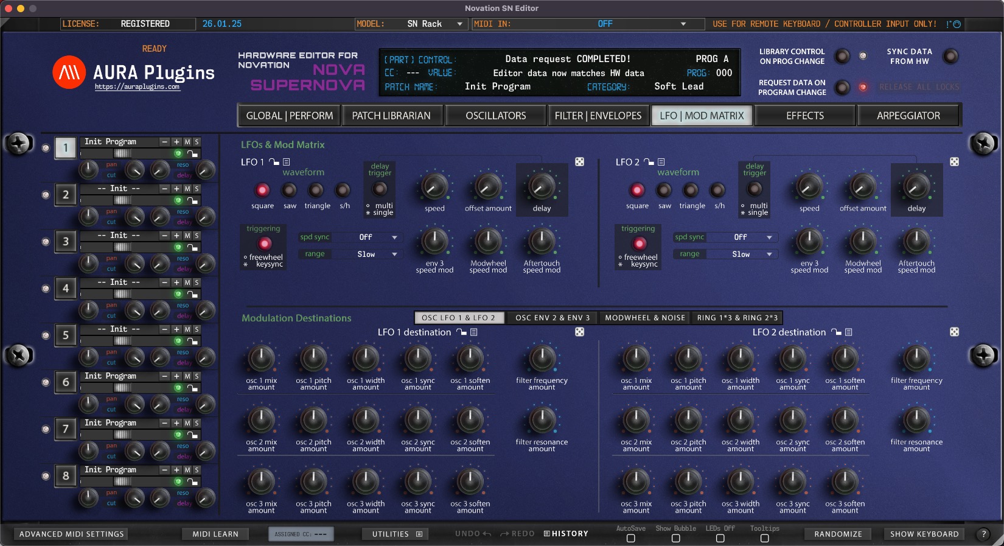Randomize the LFO 2 destination with dice icon
The image size is (1004, 546).
click(x=954, y=332)
